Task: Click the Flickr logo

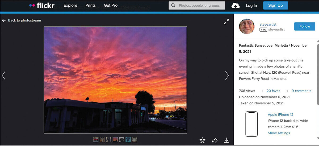Action: point(42,5)
